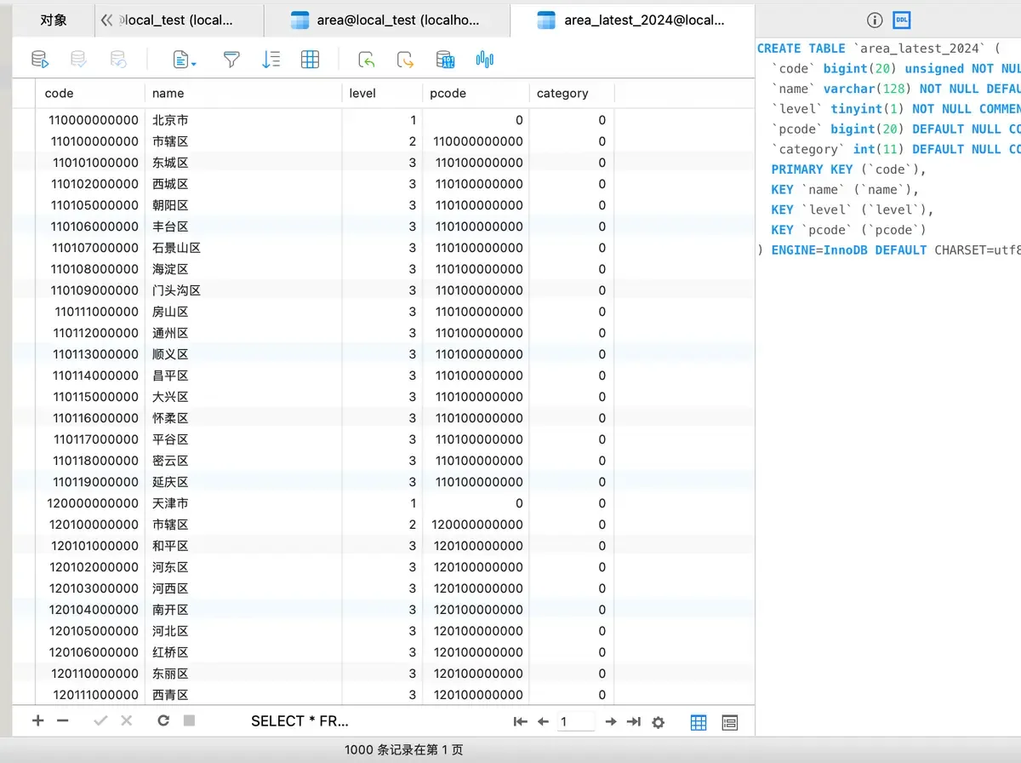Select the 红桥区 name cell
Viewport: 1021px width, 763px height.
[243, 652]
